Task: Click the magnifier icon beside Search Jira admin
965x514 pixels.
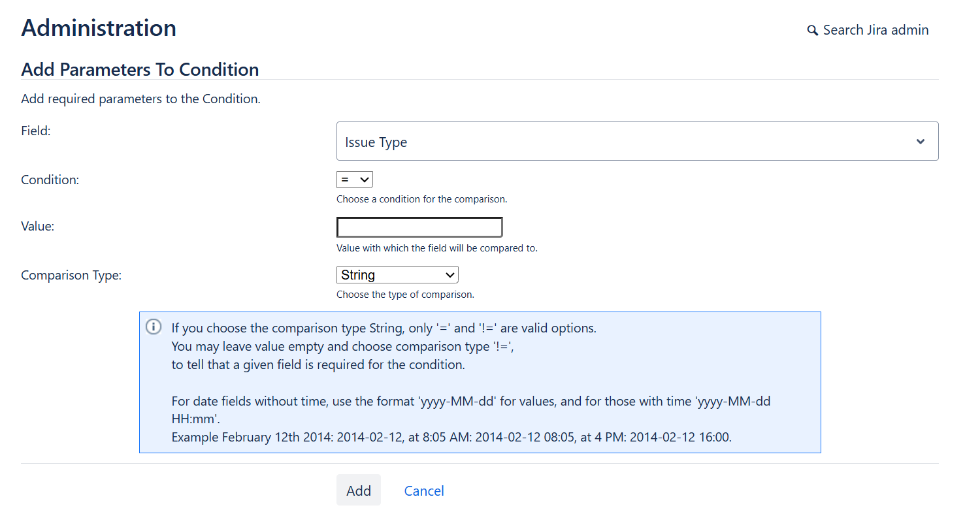Action: click(812, 31)
